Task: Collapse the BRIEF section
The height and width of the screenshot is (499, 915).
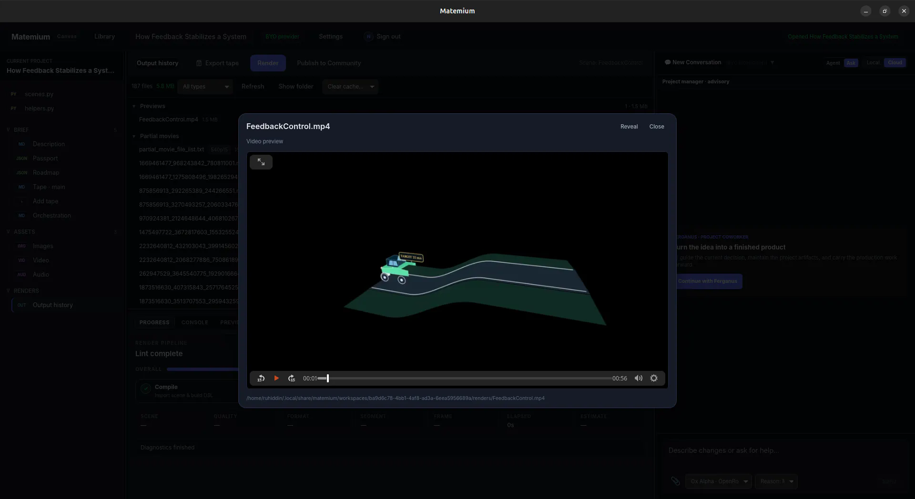Action: tap(8, 130)
